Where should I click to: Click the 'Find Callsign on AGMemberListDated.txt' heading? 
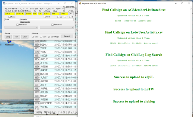point(134,10)
